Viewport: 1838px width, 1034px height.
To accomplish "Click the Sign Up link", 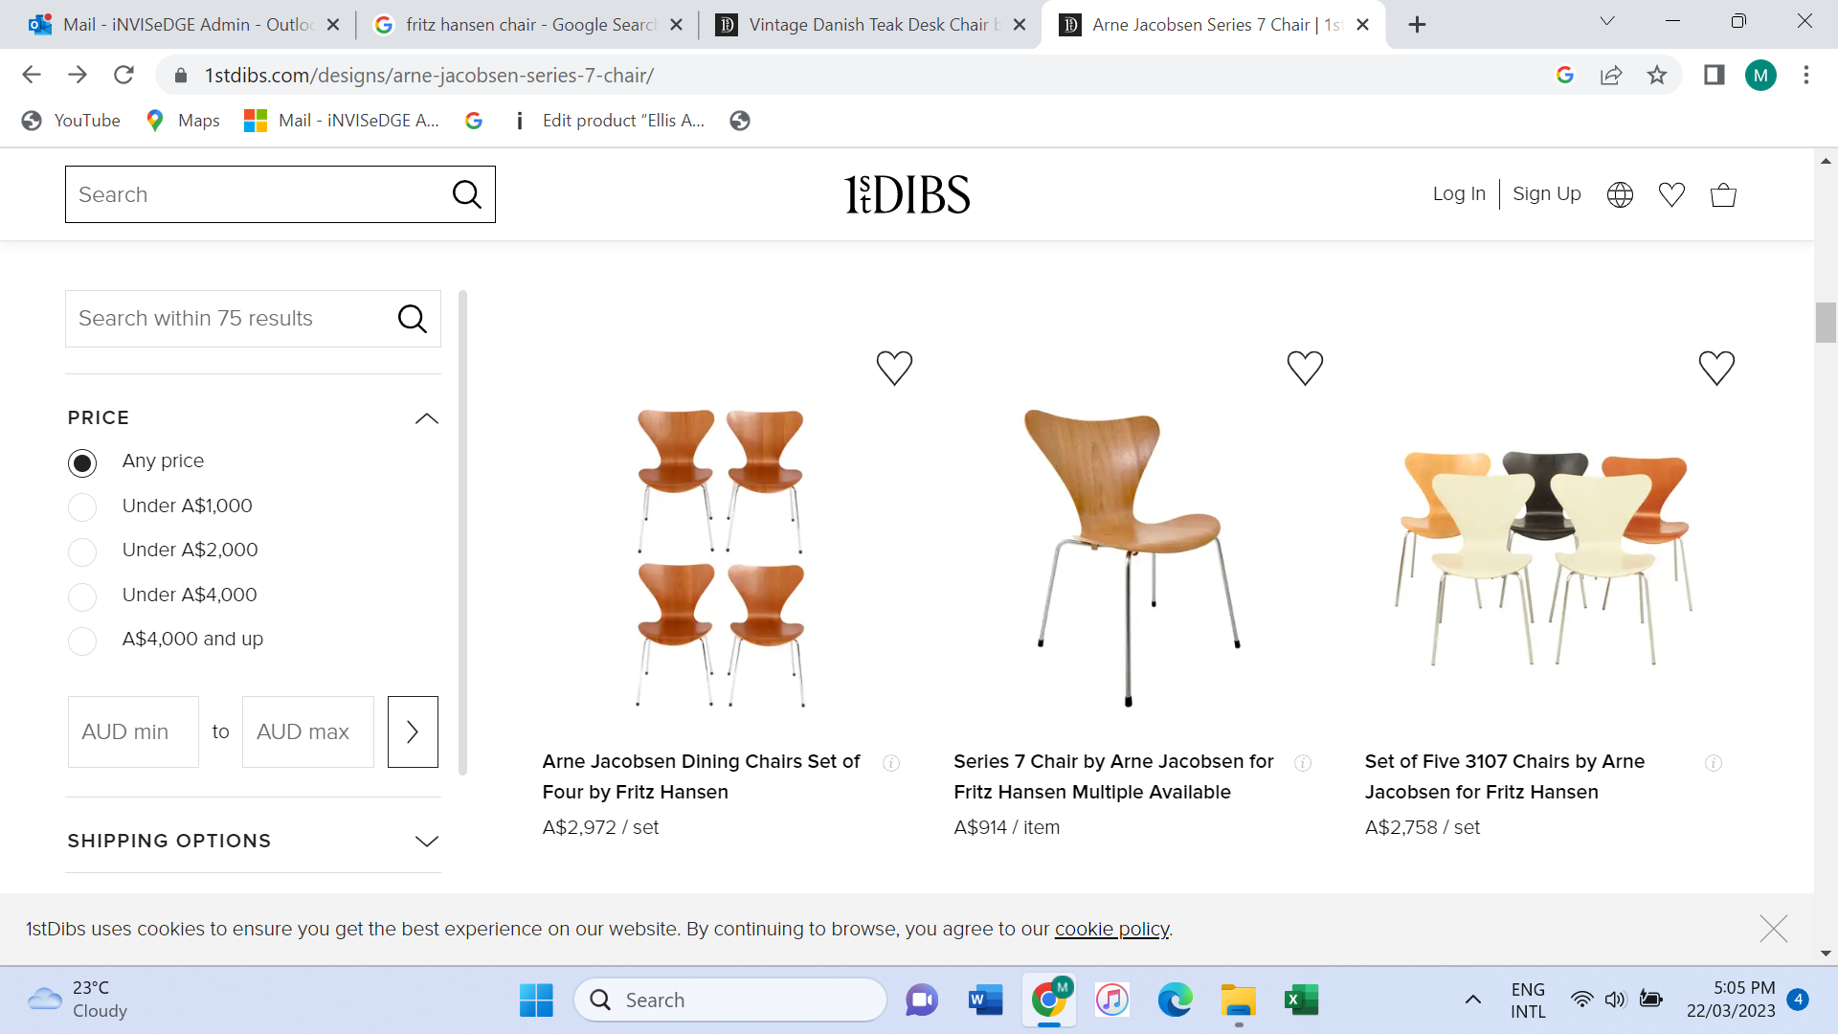I will coord(1547,194).
